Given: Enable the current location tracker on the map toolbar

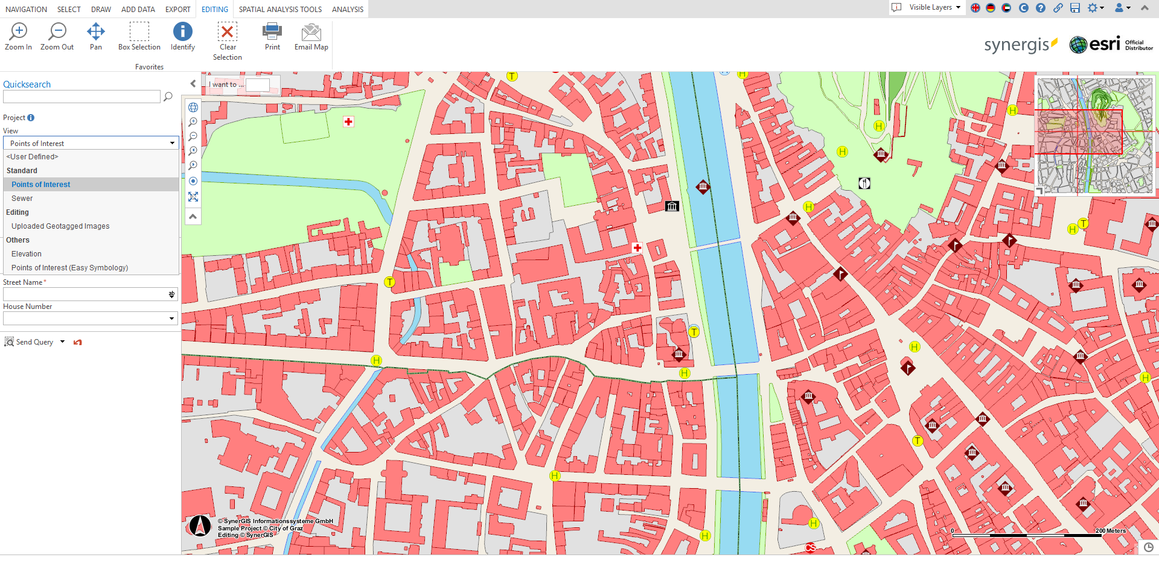Looking at the screenshot, I should point(193,181).
